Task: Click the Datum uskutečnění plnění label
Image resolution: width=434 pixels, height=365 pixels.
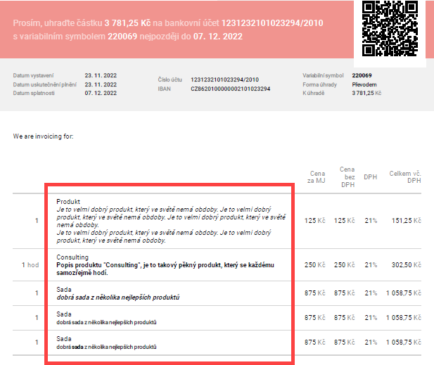Action: [x=46, y=84]
